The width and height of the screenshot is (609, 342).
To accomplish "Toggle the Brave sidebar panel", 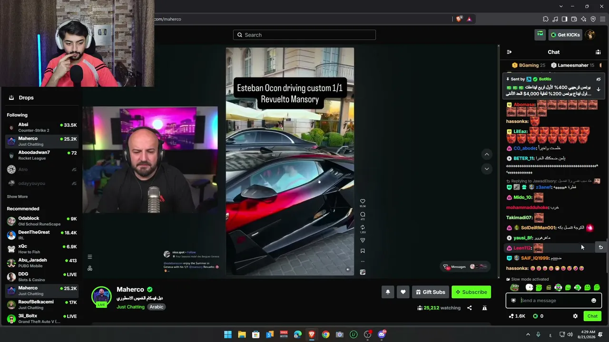I will [x=564, y=19].
